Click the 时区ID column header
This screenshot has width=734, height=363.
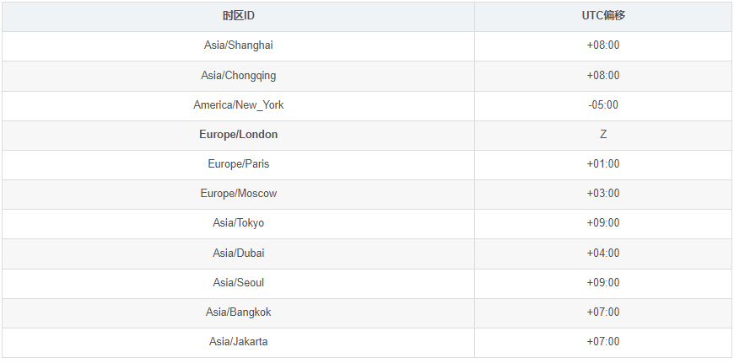(x=239, y=16)
